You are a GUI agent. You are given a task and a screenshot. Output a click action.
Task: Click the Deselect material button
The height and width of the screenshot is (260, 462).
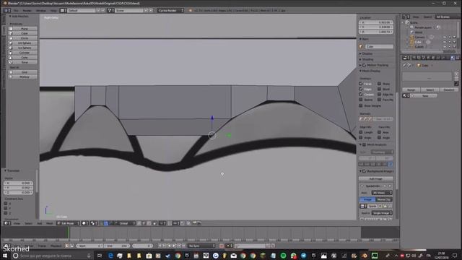click(449, 90)
